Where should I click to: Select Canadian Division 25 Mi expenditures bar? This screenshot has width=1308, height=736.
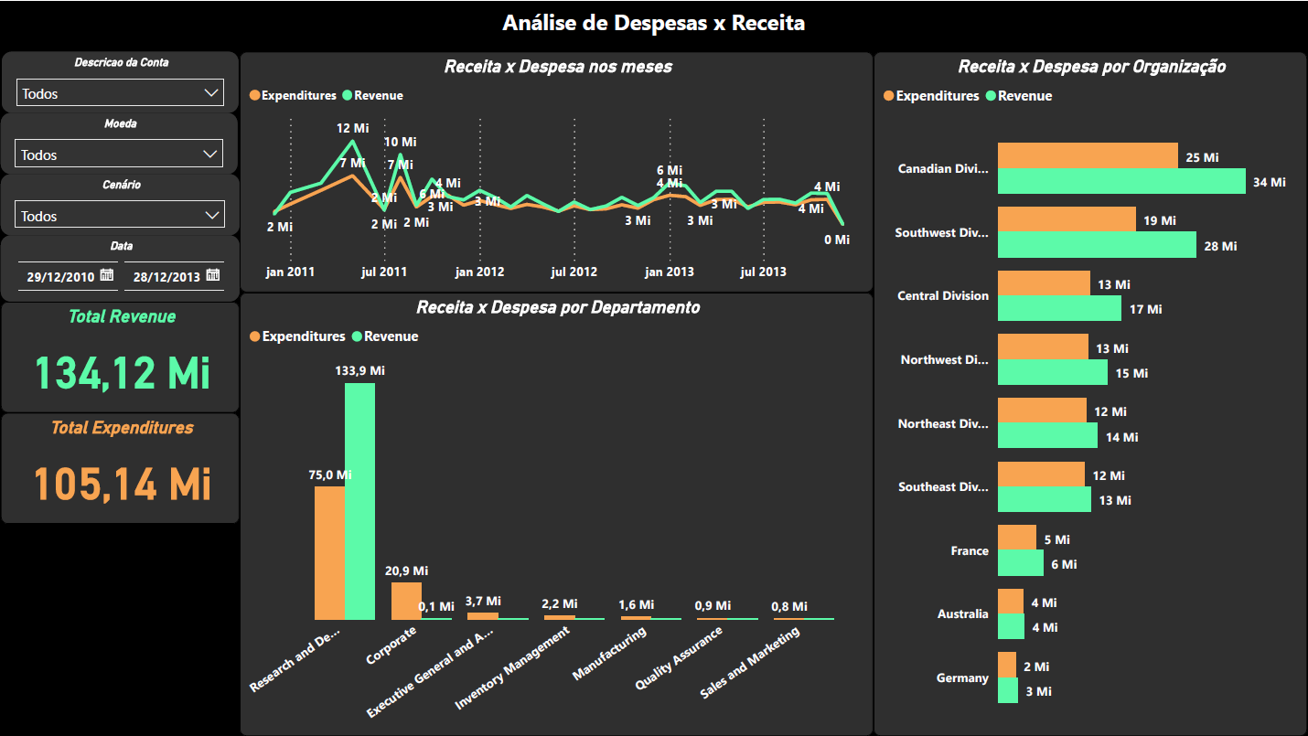(1088, 155)
